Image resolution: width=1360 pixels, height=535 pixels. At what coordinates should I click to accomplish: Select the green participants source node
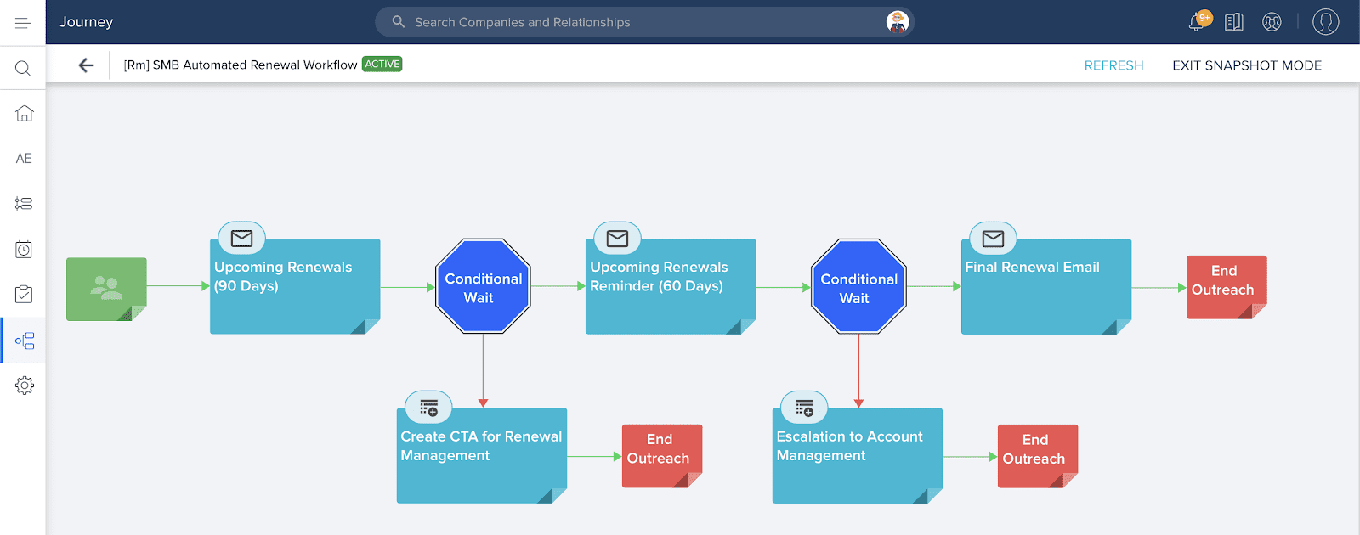coord(106,289)
